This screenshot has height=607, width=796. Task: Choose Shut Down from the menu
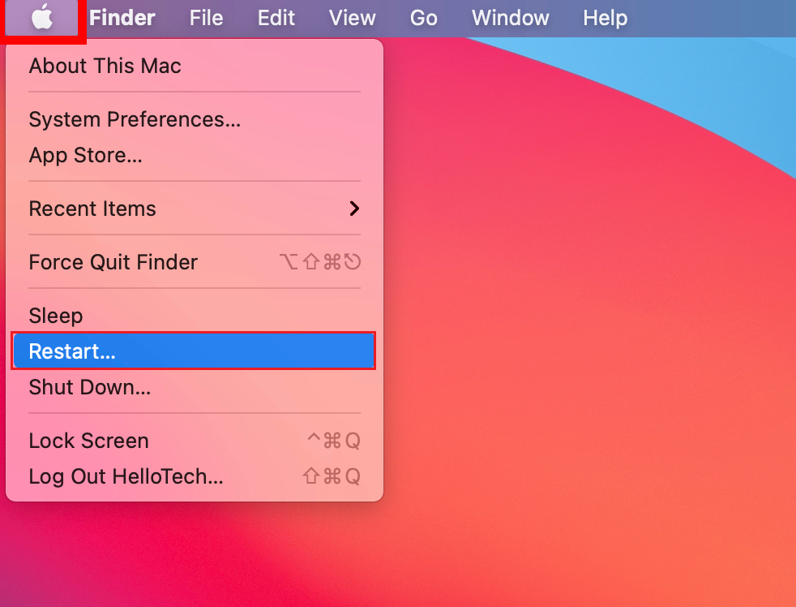tap(89, 387)
